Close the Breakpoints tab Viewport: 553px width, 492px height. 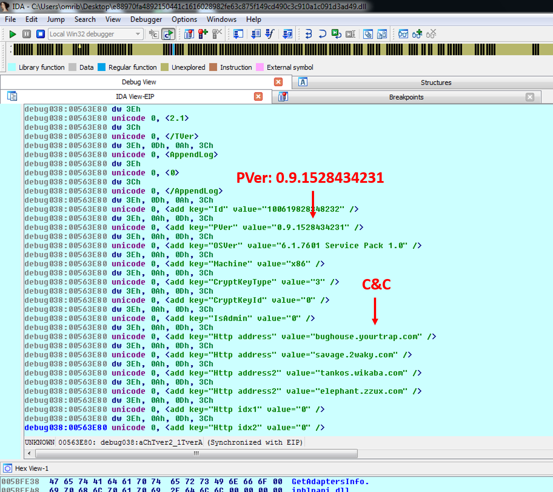[x=530, y=97]
